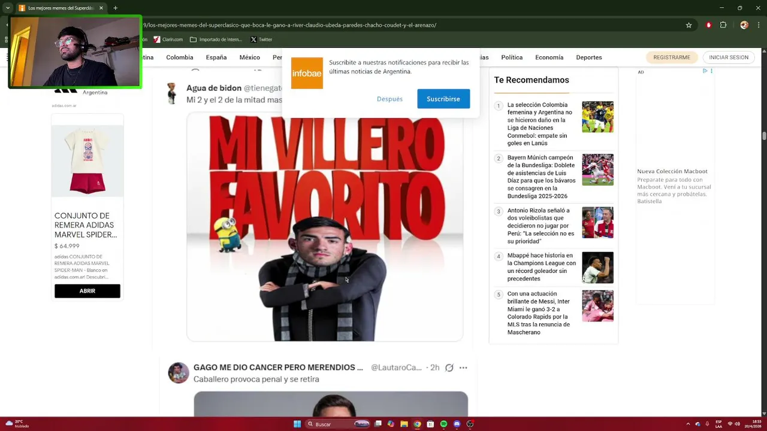The image size is (767, 431).
Task: Open the Antonio Rizola voleibolistas article
Action: click(540, 226)
